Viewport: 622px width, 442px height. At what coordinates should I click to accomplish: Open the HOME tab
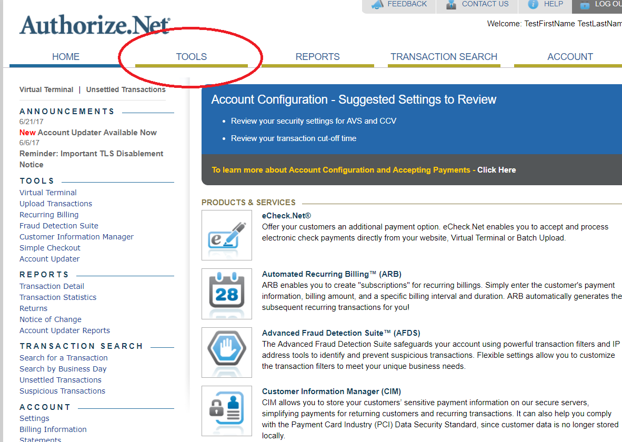tap(66, 57)
